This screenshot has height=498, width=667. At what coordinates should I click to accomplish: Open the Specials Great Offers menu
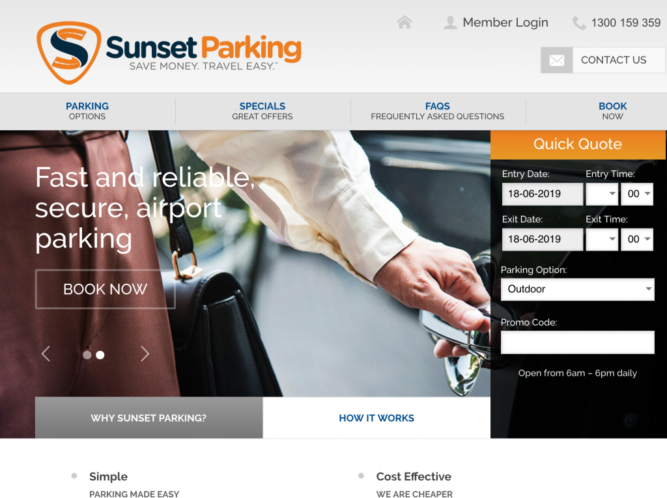click(x=263, y=111)
